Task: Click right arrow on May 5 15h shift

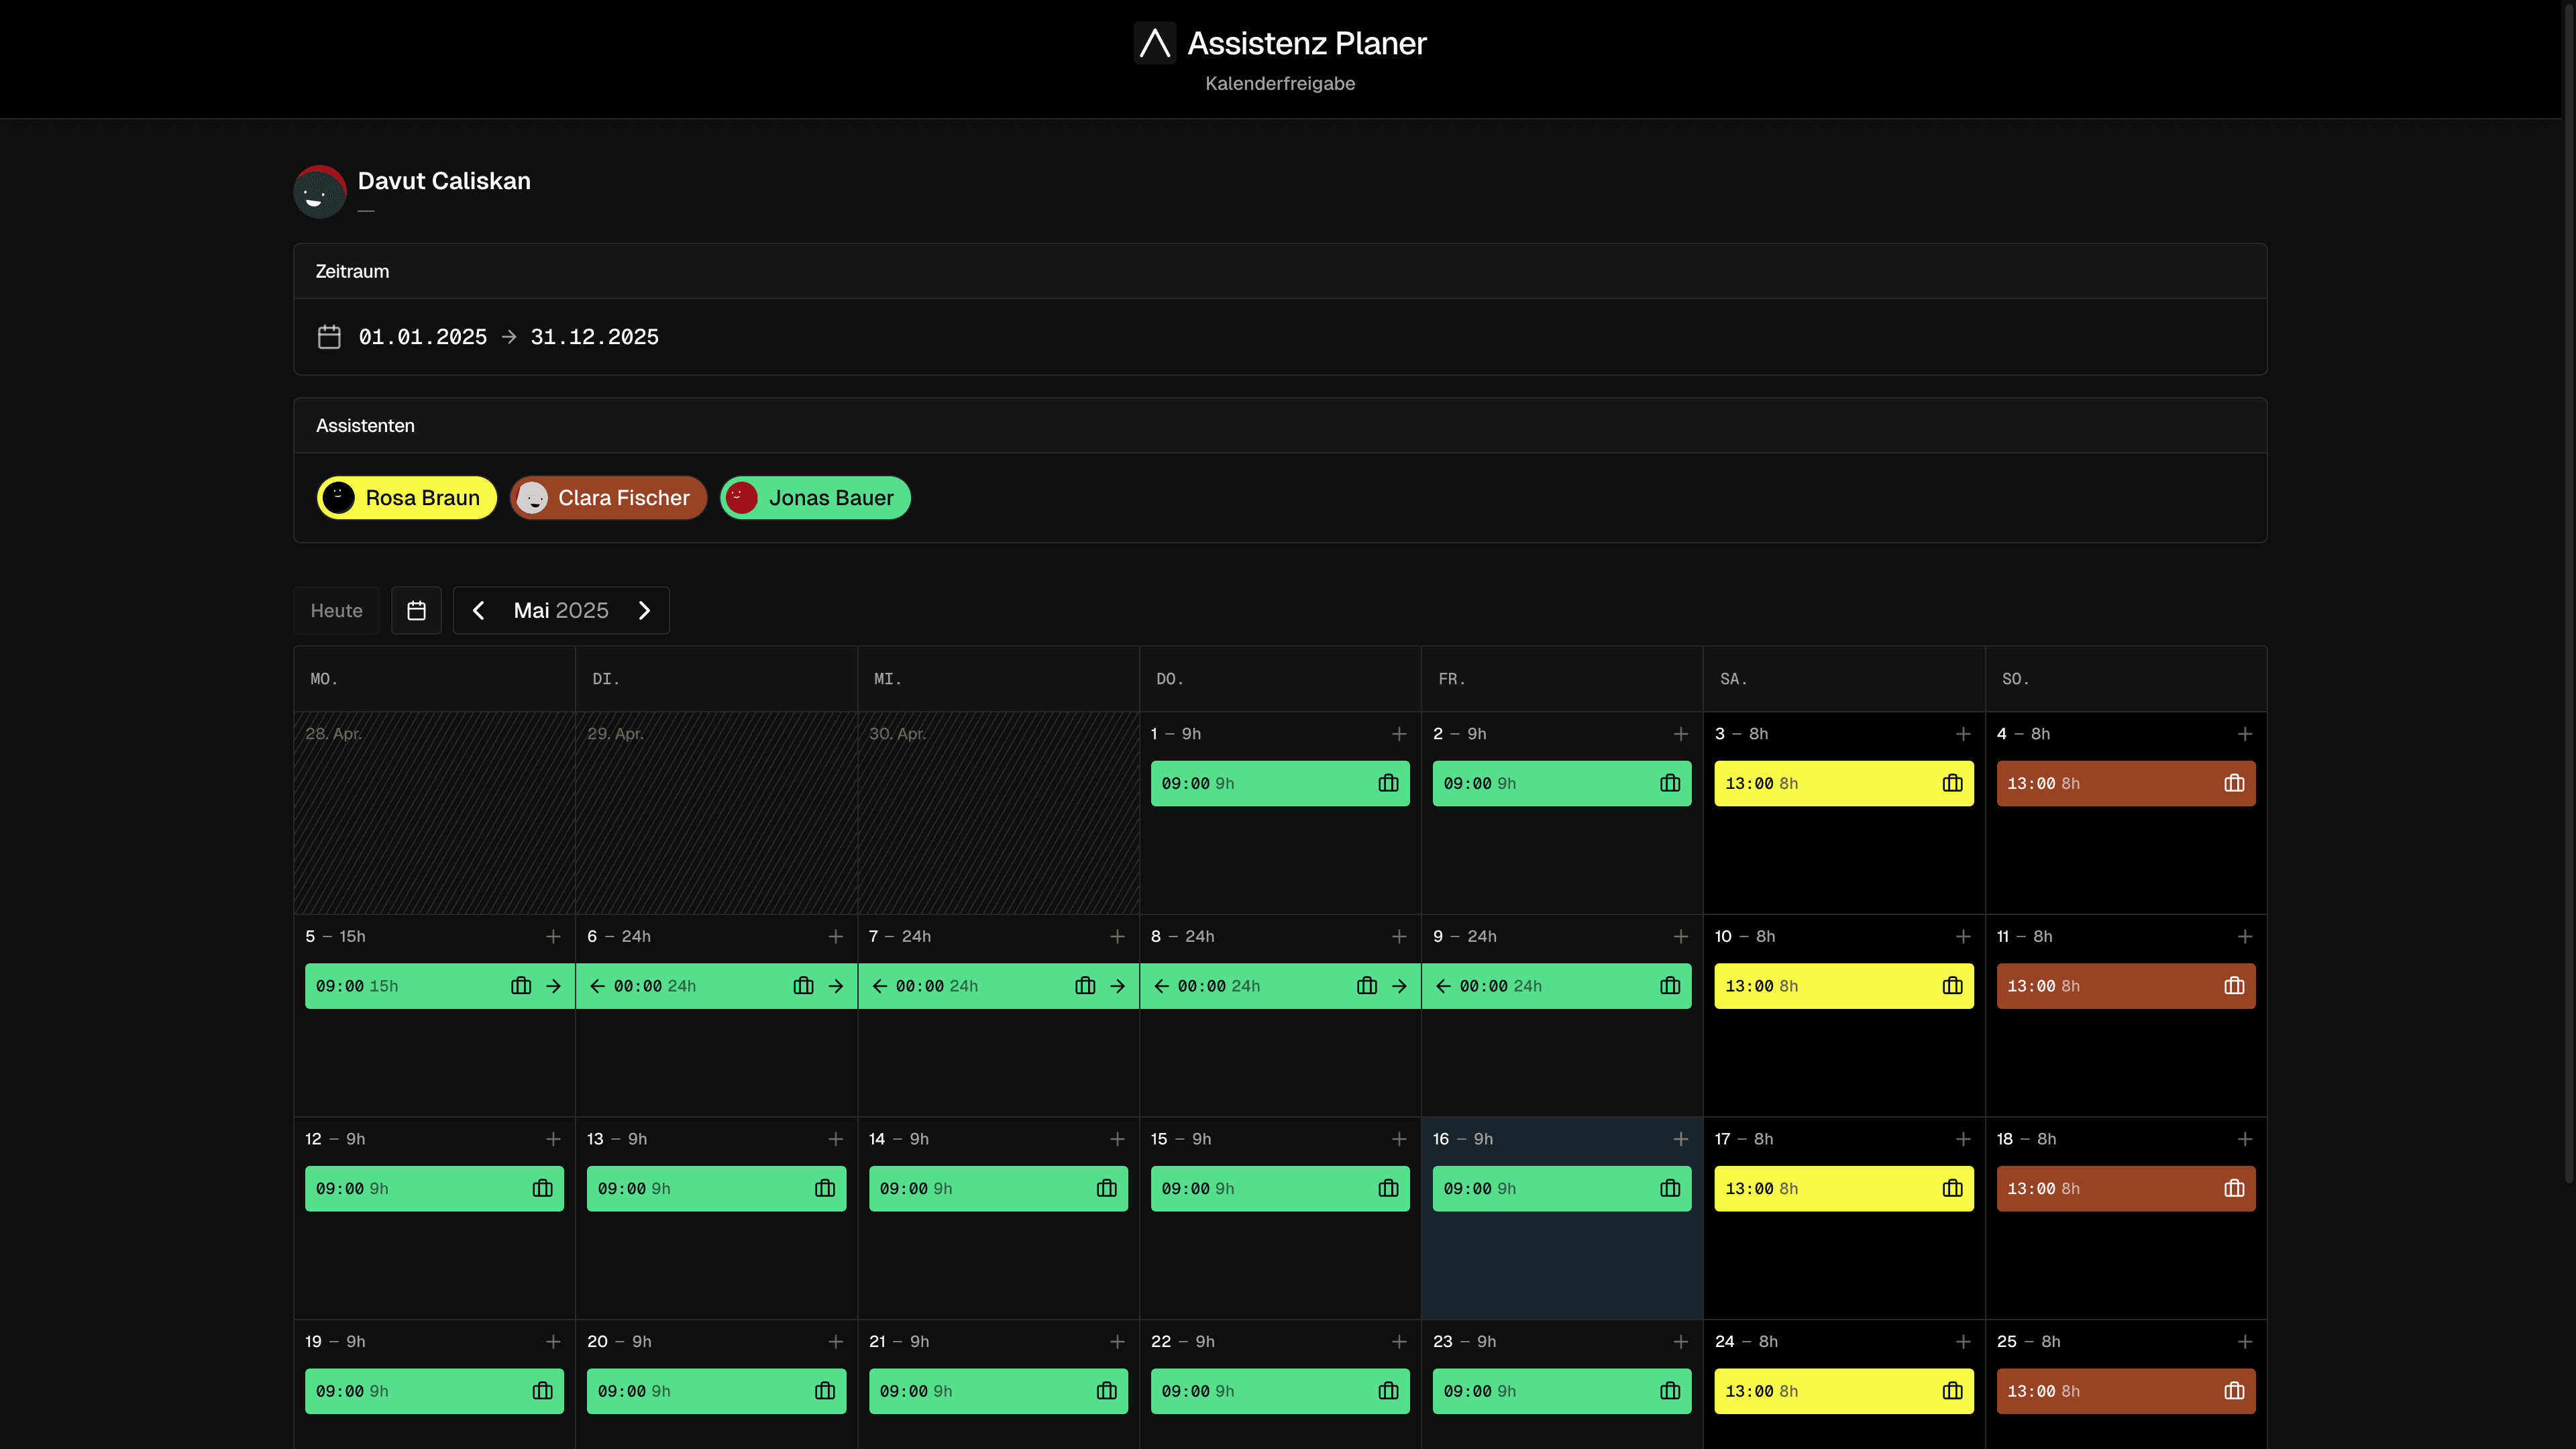Action: (553, 986)
